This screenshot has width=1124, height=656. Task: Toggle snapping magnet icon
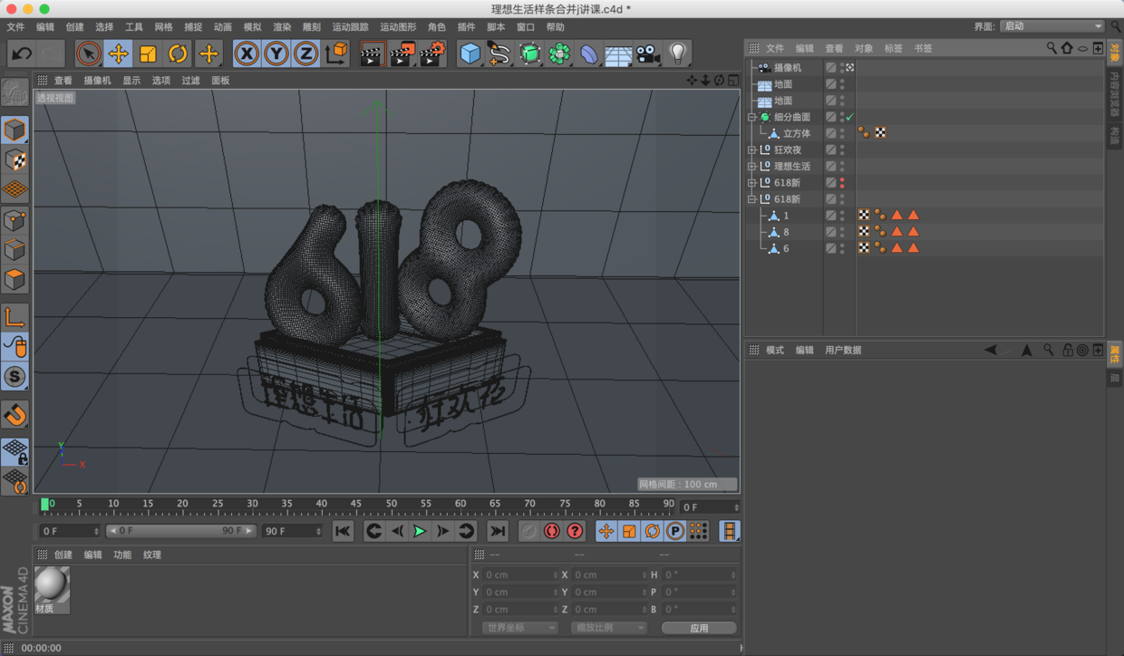(x=15, y=415)
